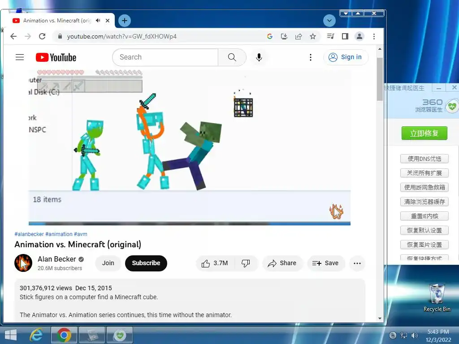The height and width of the screenshot is (344, 459).
Task: Click 使用DNS优选 in 360 panel
Action: pyautogui.click(x=424, y=159)
